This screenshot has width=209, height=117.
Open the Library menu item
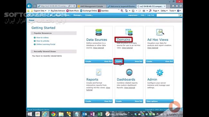(x=58, y=15)
